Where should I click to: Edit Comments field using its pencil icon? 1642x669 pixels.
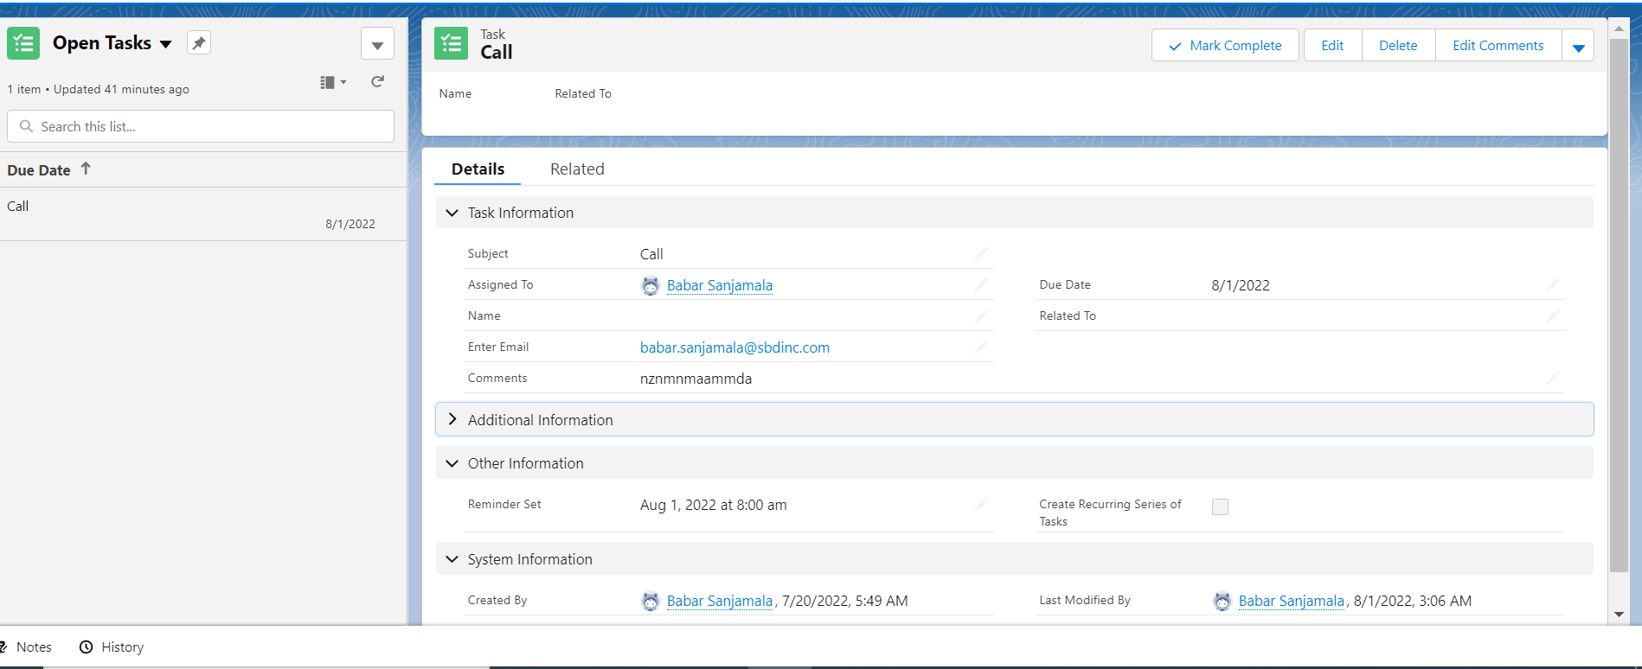[x=1552, y=379]
